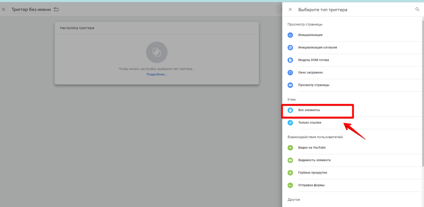Viewport: 424px width, 207px height.
Task: Click the Настройка триггера card header
Action: tap(157, 28)
